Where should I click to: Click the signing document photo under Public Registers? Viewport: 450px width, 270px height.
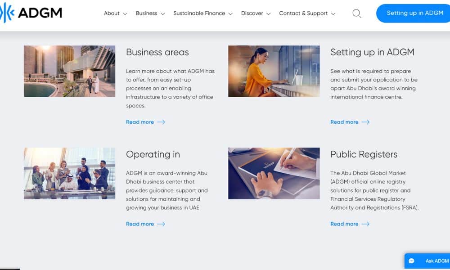tap(274, 173)
